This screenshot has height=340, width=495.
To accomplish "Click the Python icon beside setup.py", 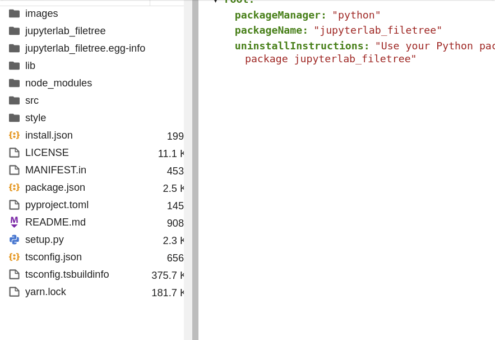I will pos(14,240).
